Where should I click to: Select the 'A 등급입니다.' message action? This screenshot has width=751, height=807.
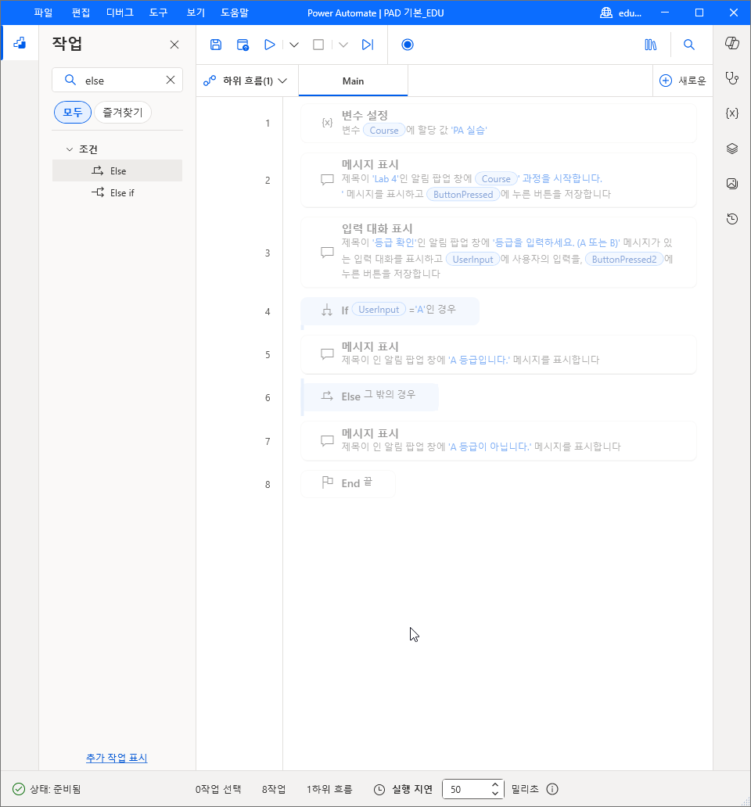click(x=498, y=354)
